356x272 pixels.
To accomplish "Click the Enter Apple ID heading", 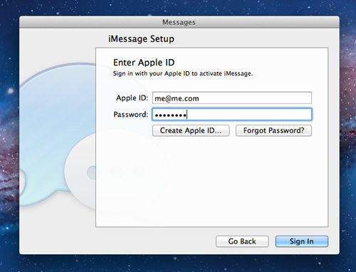I will pos(144,63).
